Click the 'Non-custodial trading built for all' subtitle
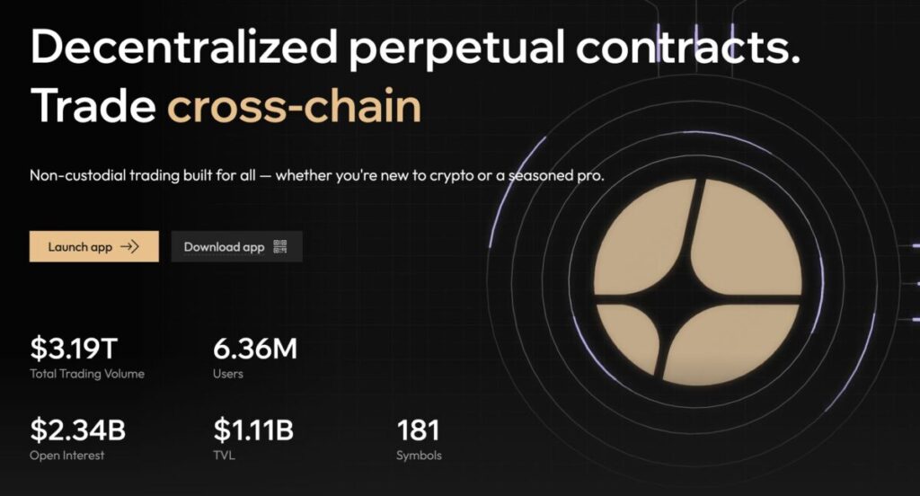 coord(316,175)
